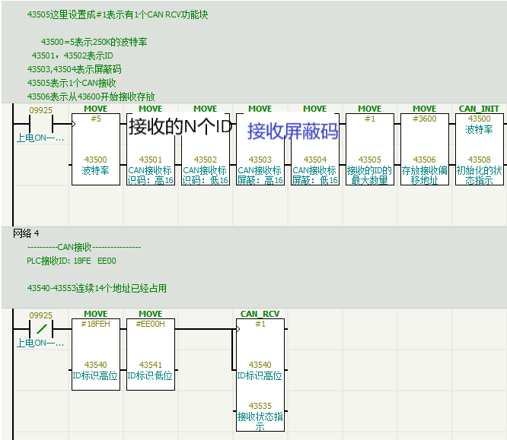The width and height of the screenshot is (507, 440).
Task: Click the '网络 4' network header
Action: (26, 233)
